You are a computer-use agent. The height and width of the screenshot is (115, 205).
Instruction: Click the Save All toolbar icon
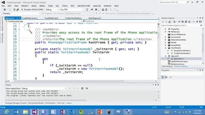coord(18,10)
